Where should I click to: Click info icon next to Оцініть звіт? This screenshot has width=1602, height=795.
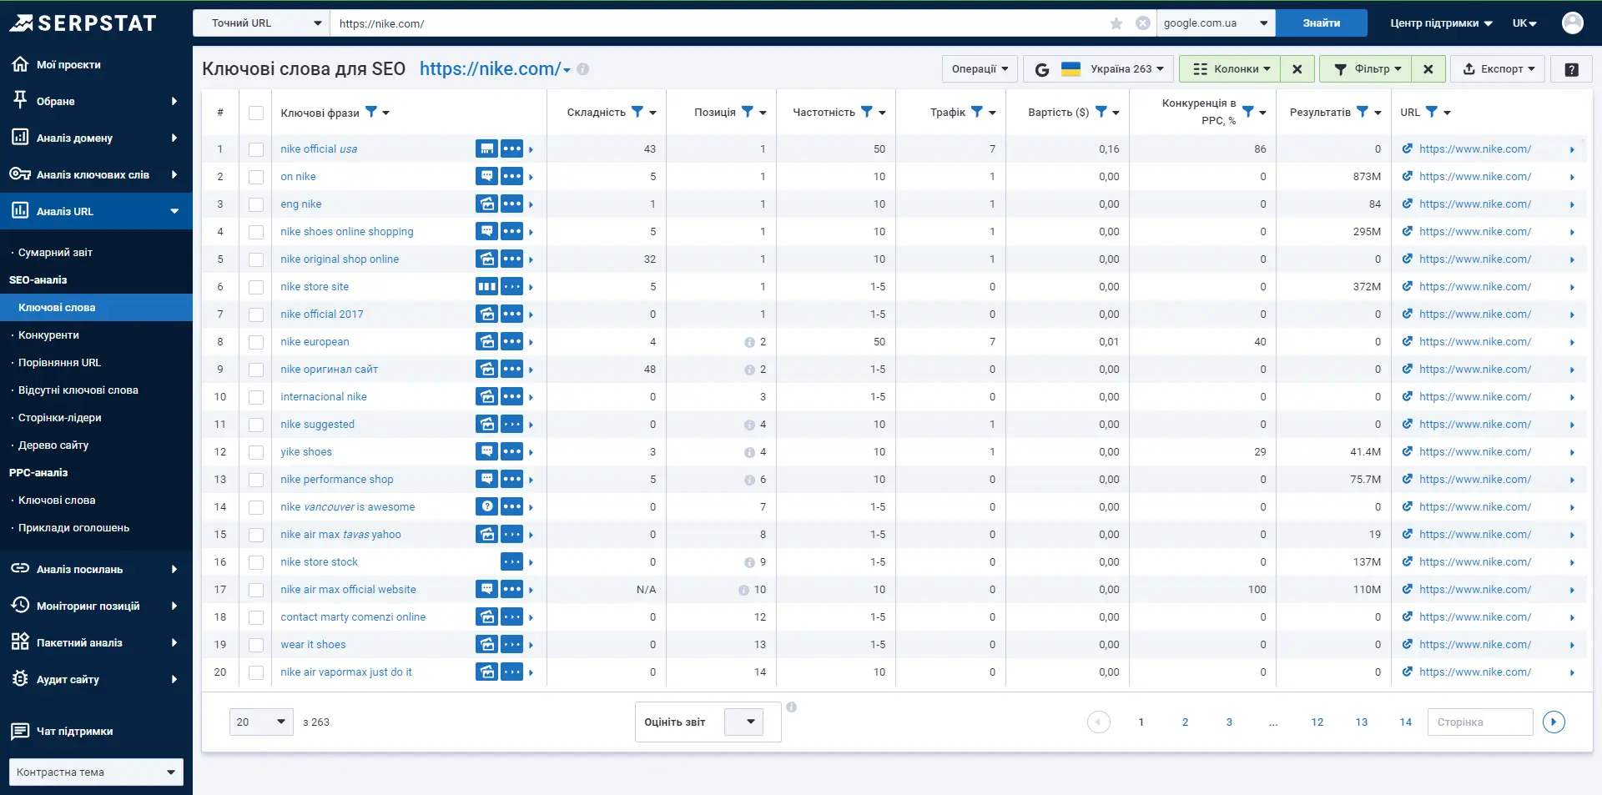pos(792,707)
